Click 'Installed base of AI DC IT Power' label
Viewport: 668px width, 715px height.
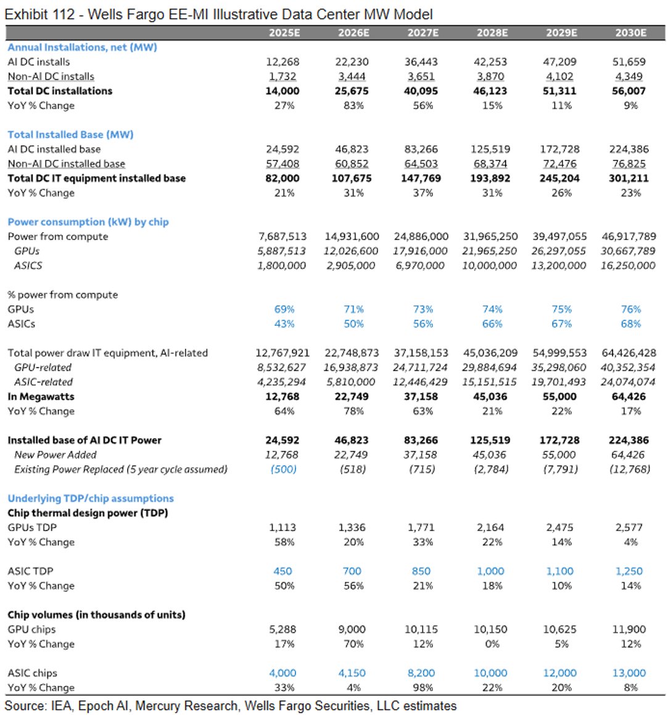click(85, 441)
